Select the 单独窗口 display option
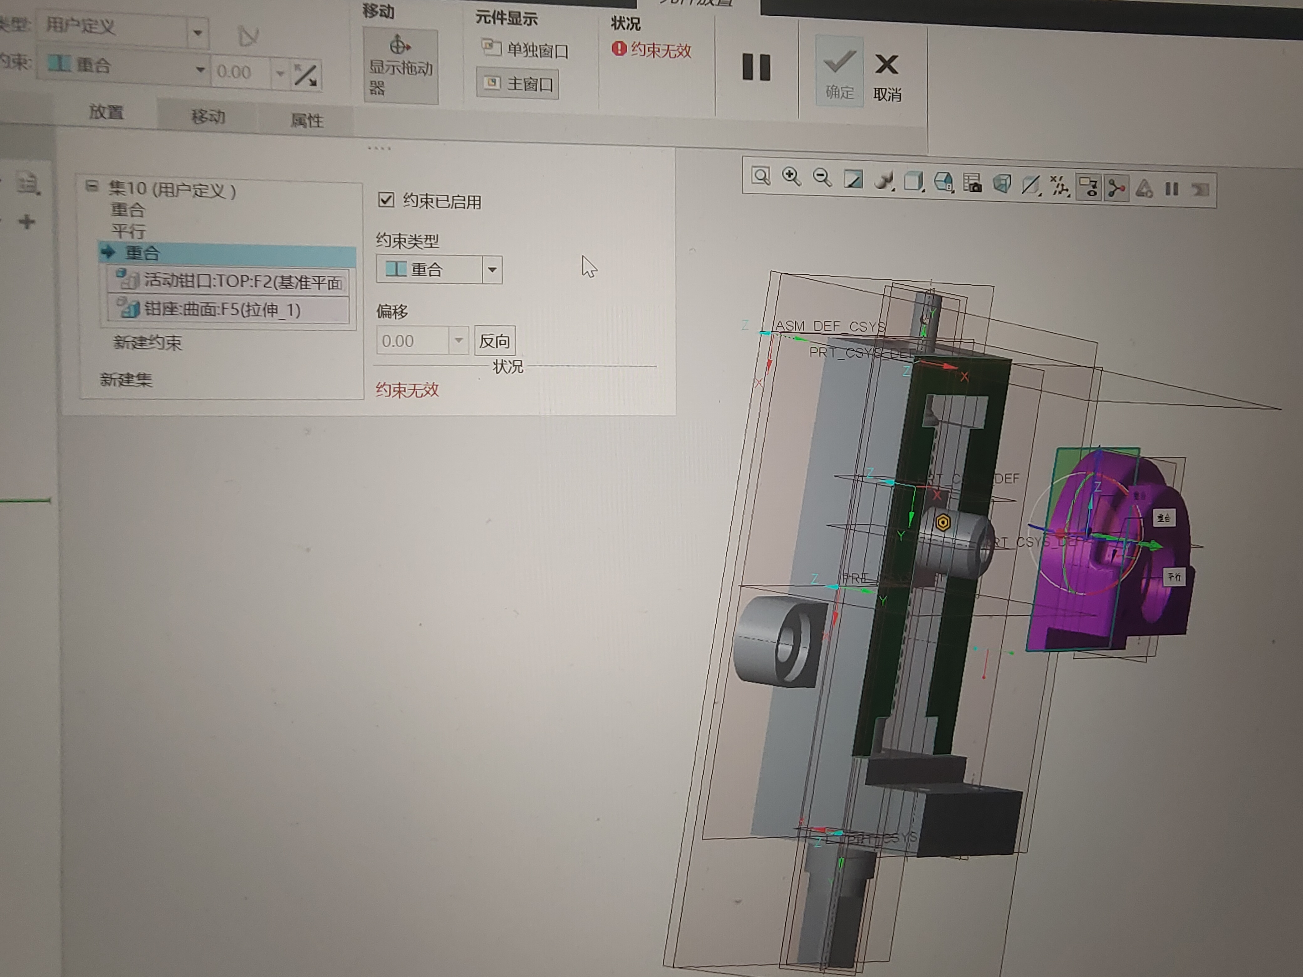1303x977 pixels. click(525, 49)
